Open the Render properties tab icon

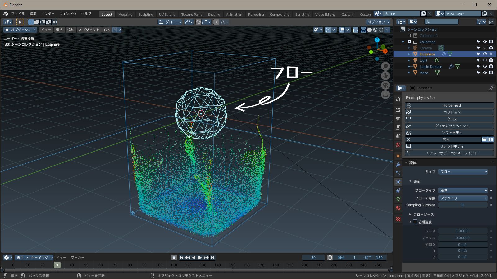(398, 110)
